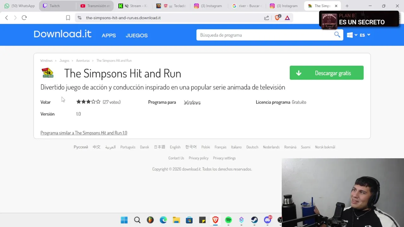Open the Privacy policy link

point(199,158)
